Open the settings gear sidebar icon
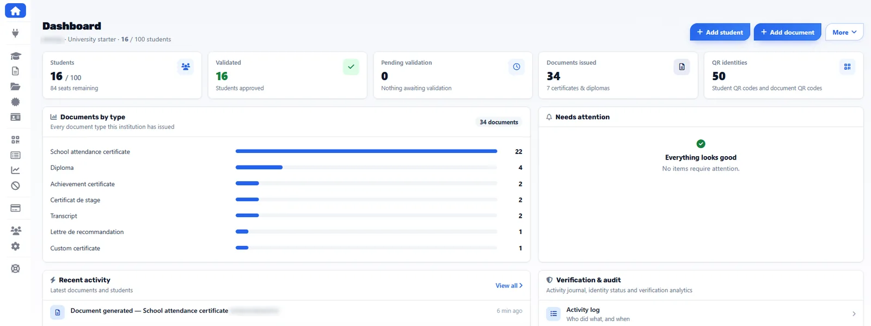This screenshot has width=871, height=326. point(15,246)
